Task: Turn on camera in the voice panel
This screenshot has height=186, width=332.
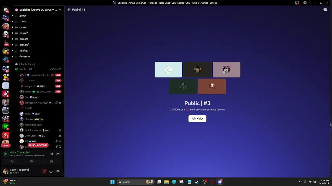Action: point(12,161)
